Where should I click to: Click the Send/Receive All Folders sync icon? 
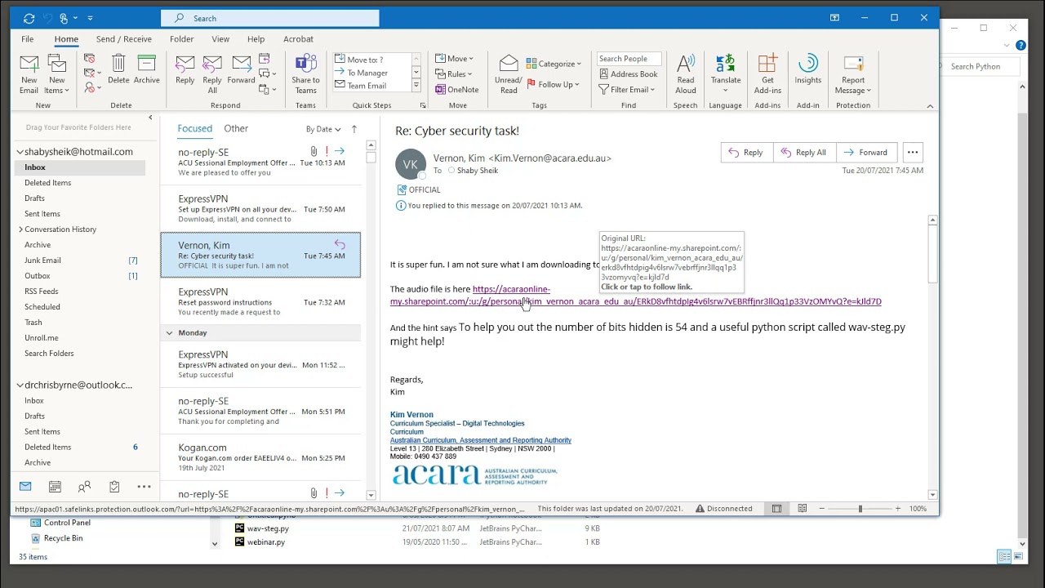pos(29,18)
